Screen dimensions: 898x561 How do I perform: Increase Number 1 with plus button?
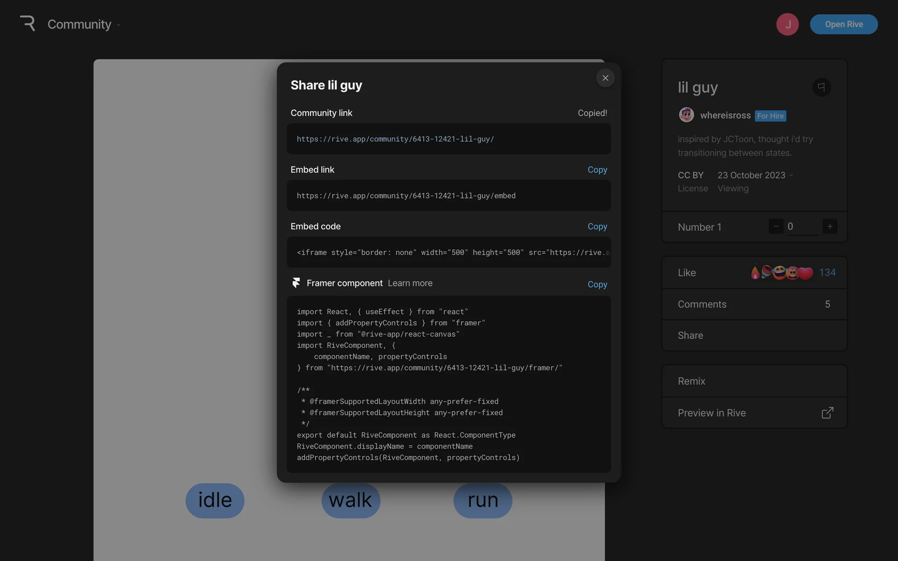(x=830, y=227)
